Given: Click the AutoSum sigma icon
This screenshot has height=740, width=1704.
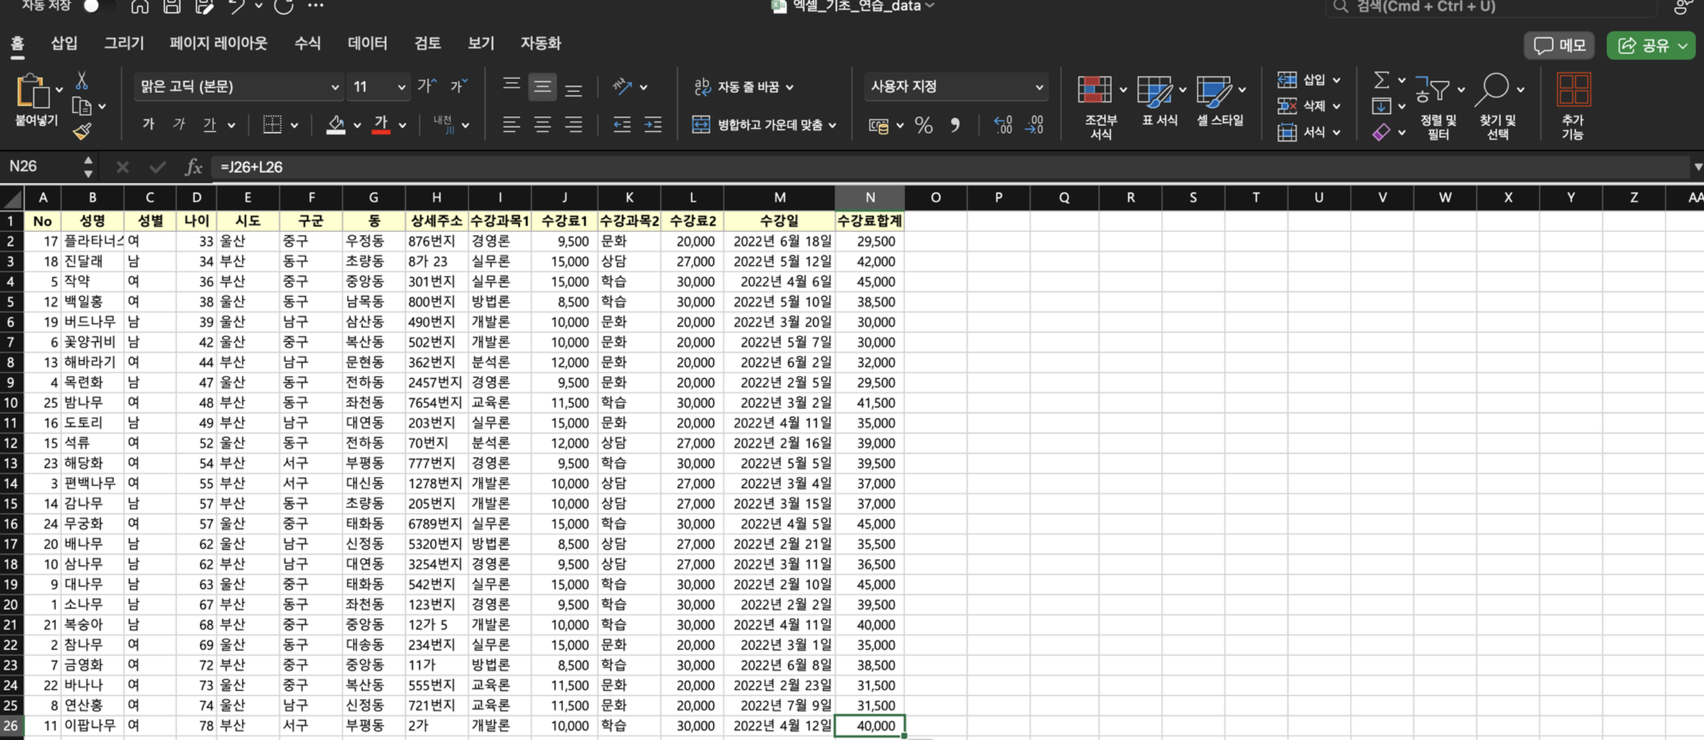Looking at the screenshot, I should 1381,80.
